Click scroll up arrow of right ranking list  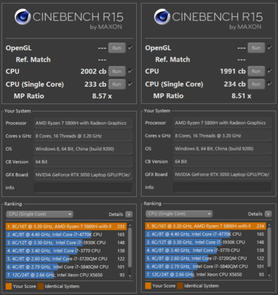coord(269,225)
